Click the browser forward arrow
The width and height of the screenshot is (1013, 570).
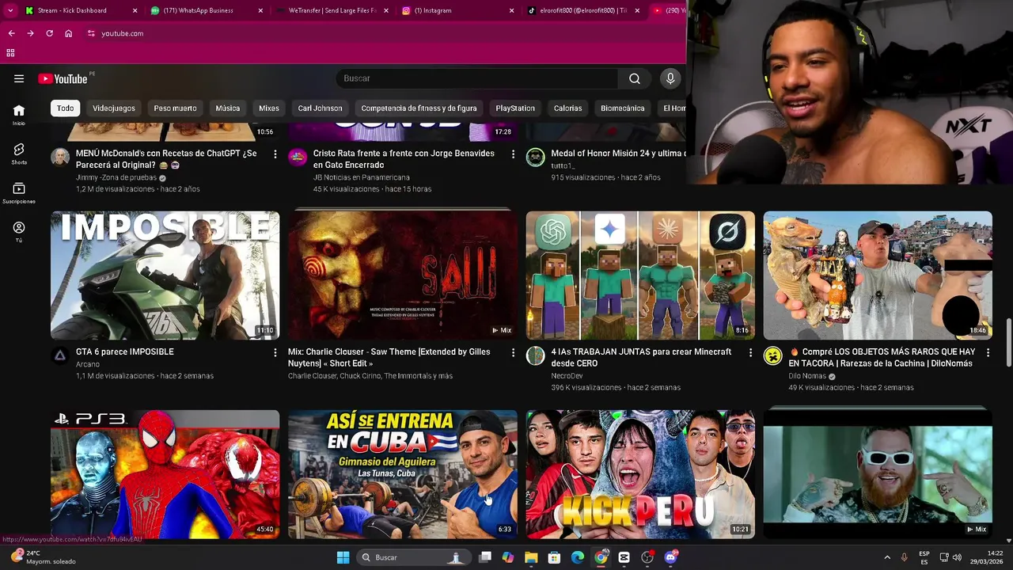coord(30,33)
